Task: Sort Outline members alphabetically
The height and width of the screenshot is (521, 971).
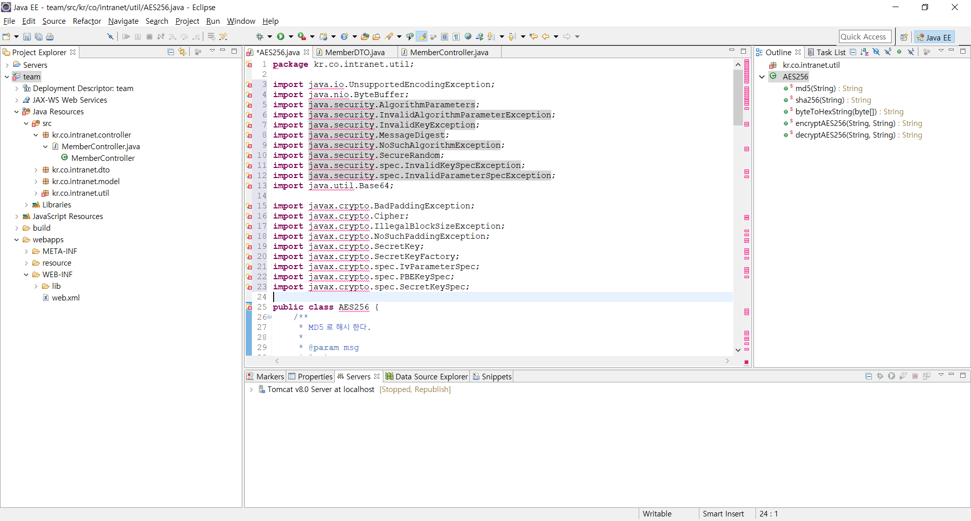Action: (x=864, y=52)
